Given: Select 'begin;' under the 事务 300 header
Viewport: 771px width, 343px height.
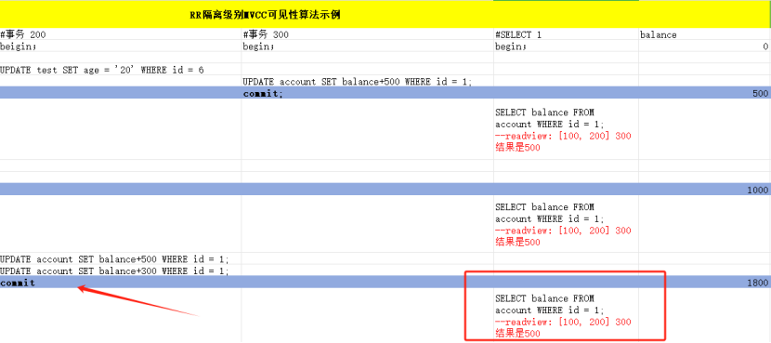Looking at the screenshot, I should click(x=367, y=46).
